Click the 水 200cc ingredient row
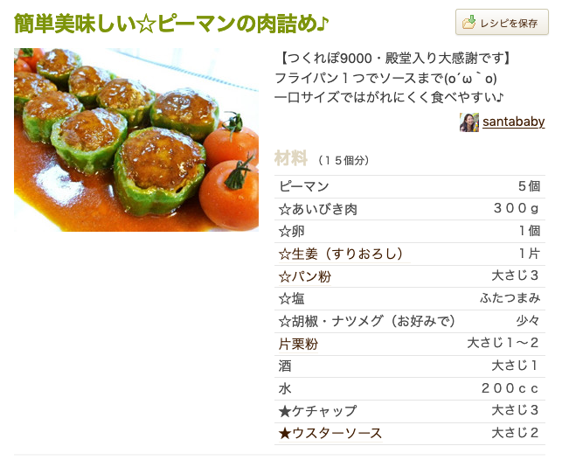The image size is (562, 460). point(409,388)
